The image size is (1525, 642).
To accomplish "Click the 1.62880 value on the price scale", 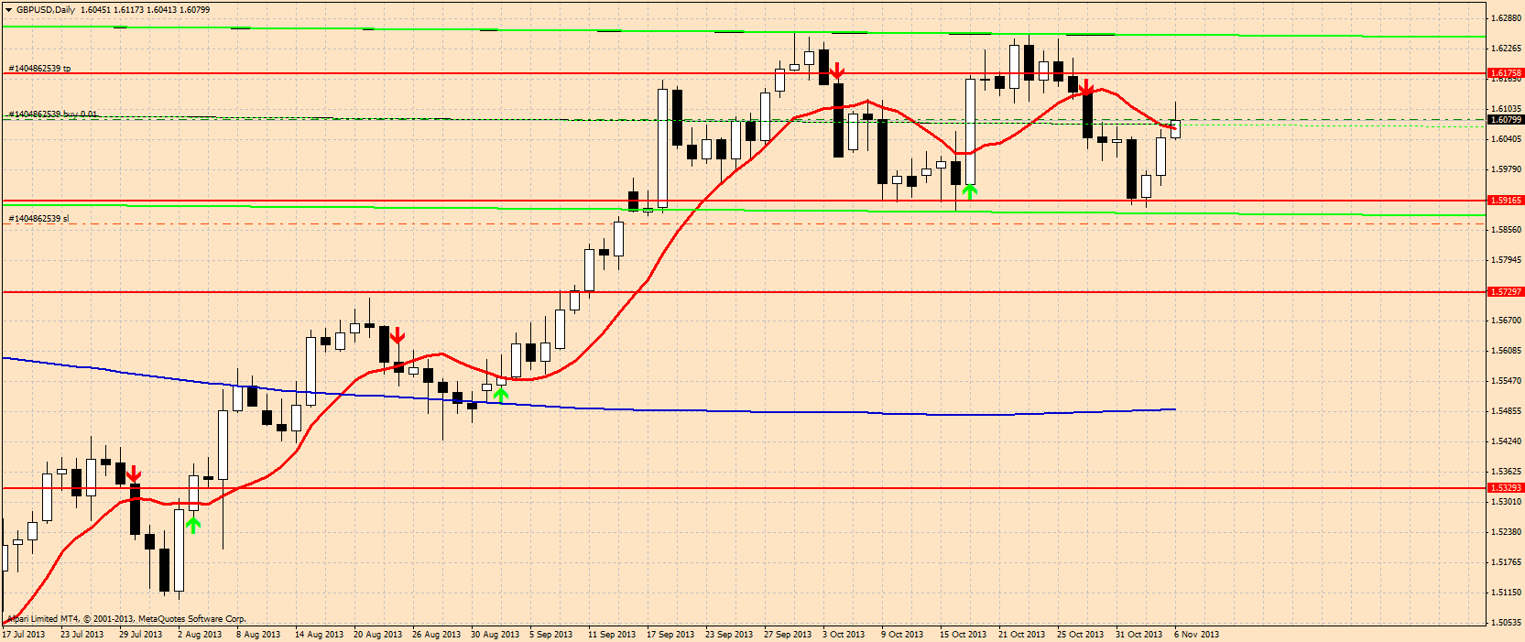I will click(1507, 18).
